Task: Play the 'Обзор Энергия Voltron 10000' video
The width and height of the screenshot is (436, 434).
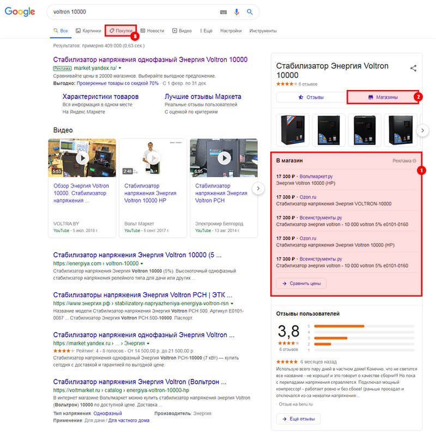Action: [82, 158]
